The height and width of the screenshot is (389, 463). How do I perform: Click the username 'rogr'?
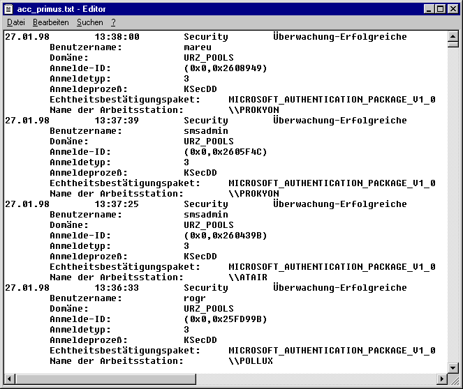(195, 299)
